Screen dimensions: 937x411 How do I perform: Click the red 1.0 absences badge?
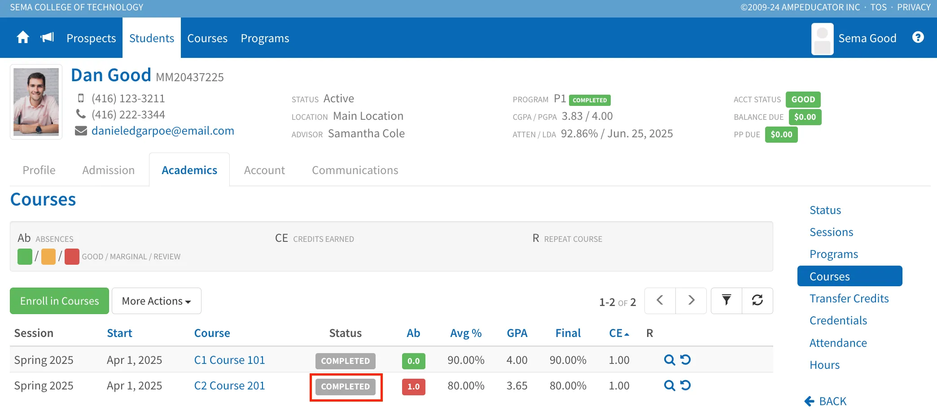(413, 386)
